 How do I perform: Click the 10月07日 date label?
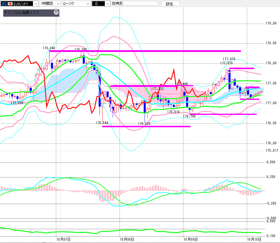pos(63,239)
